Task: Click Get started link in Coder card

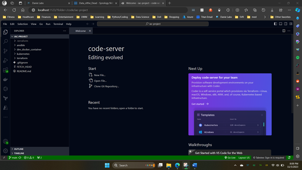Action: [200, 104]
